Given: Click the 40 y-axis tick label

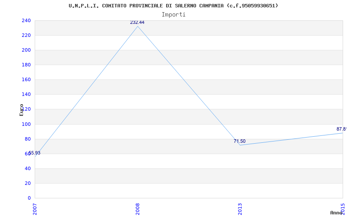Looking at the screenshot, I should click(x=27, y=168).
